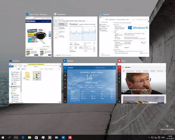Launch Microsoft Edge from the taskbar
The width and height of the screenshot is (175, 140).
pos(23,137)
